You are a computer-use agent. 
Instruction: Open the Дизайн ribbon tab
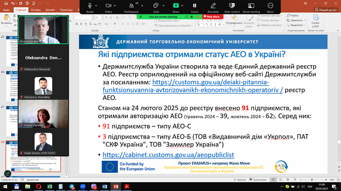(50, 10)
